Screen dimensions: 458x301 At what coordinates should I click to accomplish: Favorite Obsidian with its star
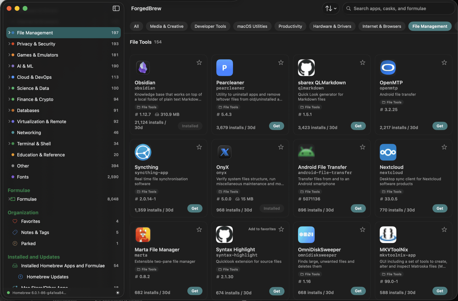pos(199,62)
